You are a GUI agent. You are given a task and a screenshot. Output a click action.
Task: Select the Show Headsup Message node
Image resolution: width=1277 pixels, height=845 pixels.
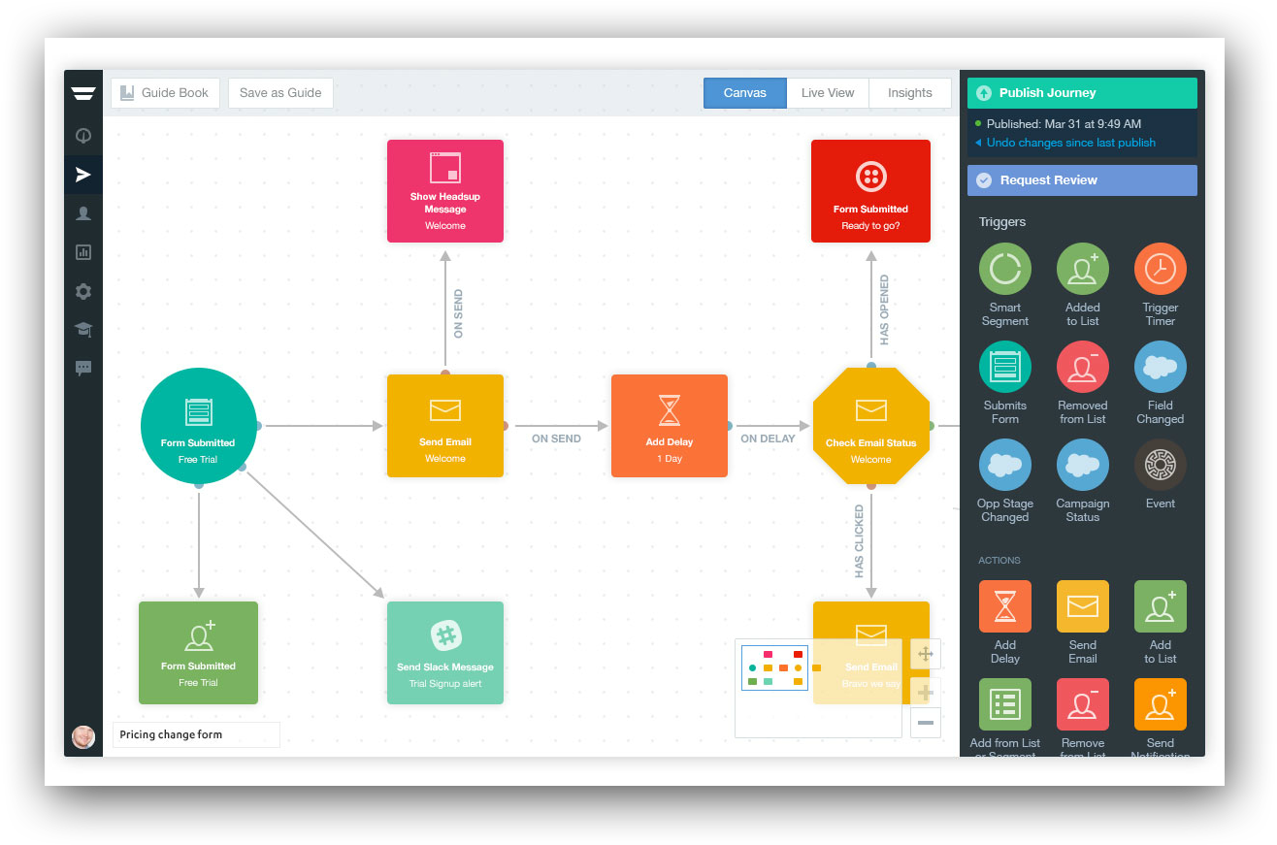[445, 190]
